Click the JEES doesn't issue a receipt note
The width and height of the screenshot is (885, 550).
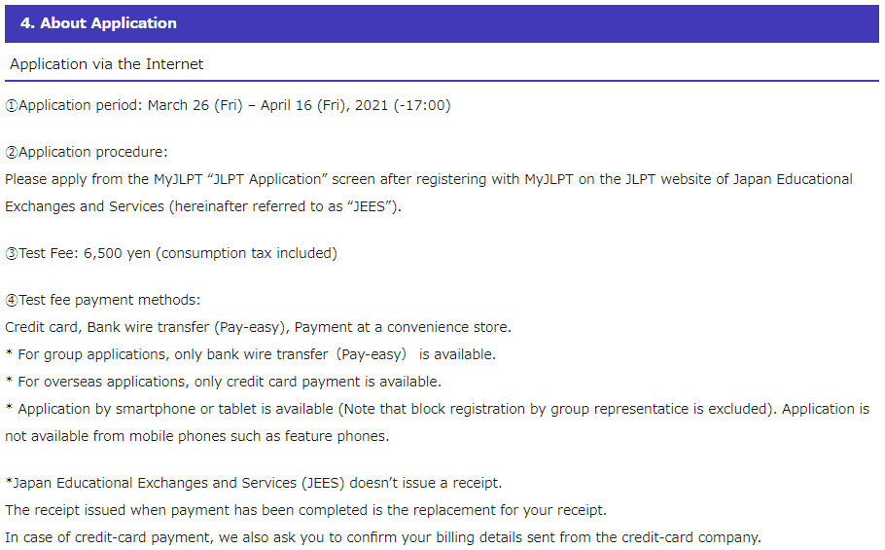click(254, 484)
